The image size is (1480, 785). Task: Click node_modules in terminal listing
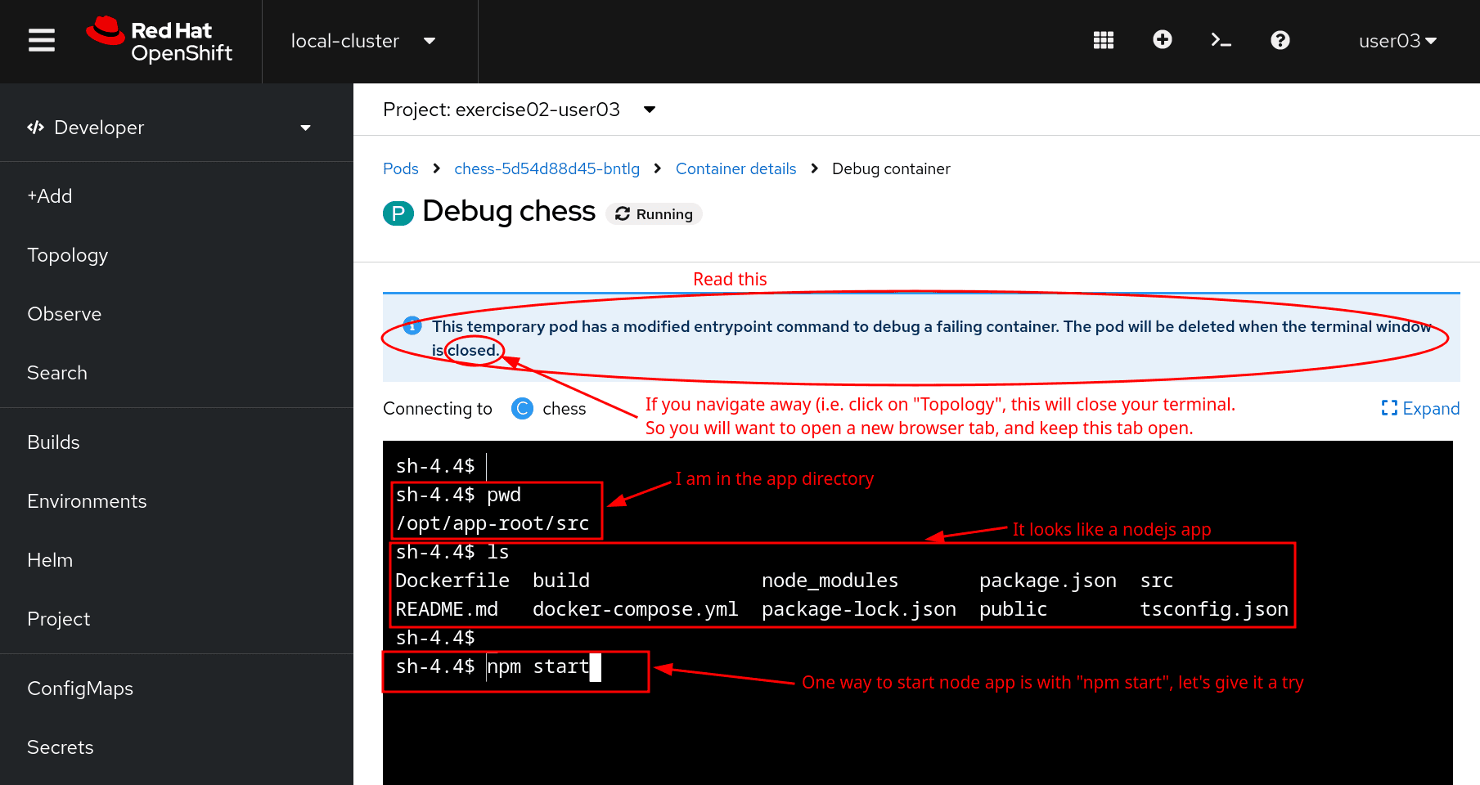point(830,581)
